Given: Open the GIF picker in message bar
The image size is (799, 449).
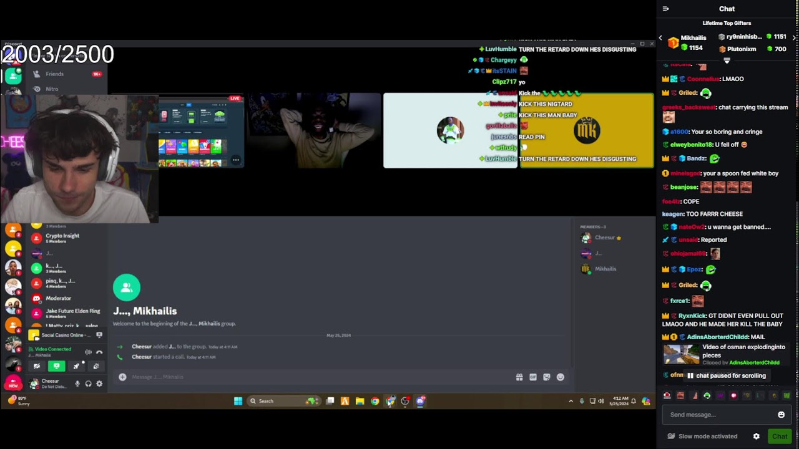Looking at the screenshot, I should point(532,377).
